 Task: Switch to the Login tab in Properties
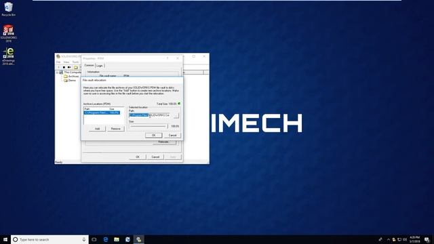(x=100, y=66)
